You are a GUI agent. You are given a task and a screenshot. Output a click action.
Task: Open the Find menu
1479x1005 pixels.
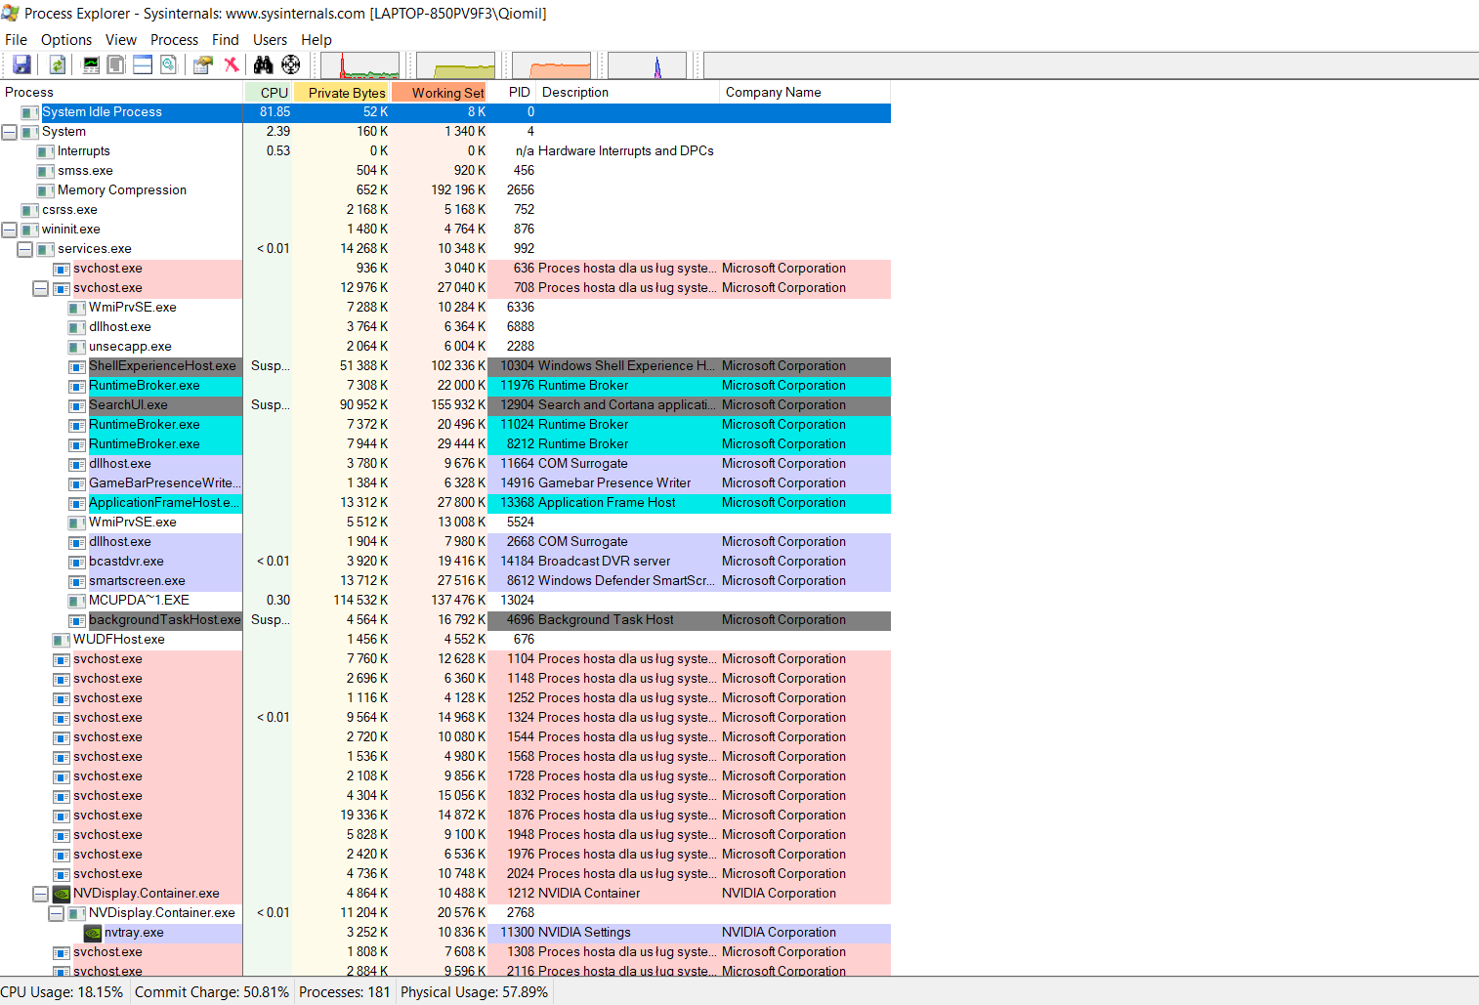click(226, 40)
